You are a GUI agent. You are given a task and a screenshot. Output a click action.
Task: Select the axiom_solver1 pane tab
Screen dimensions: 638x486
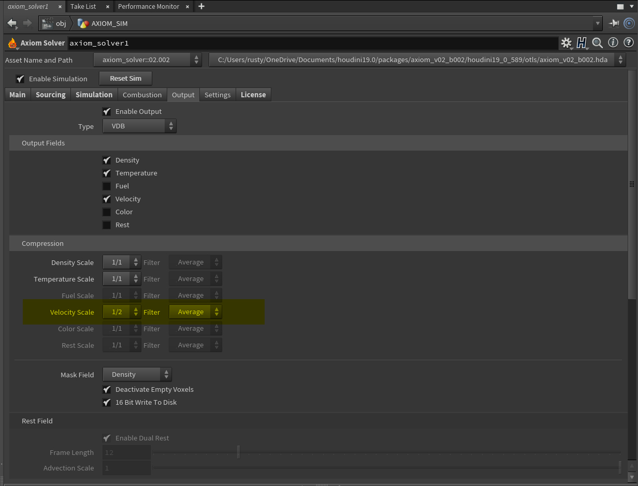(x=28, y=7)
